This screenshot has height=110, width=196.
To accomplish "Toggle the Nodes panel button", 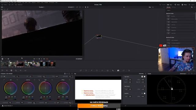I will (177, 5).
